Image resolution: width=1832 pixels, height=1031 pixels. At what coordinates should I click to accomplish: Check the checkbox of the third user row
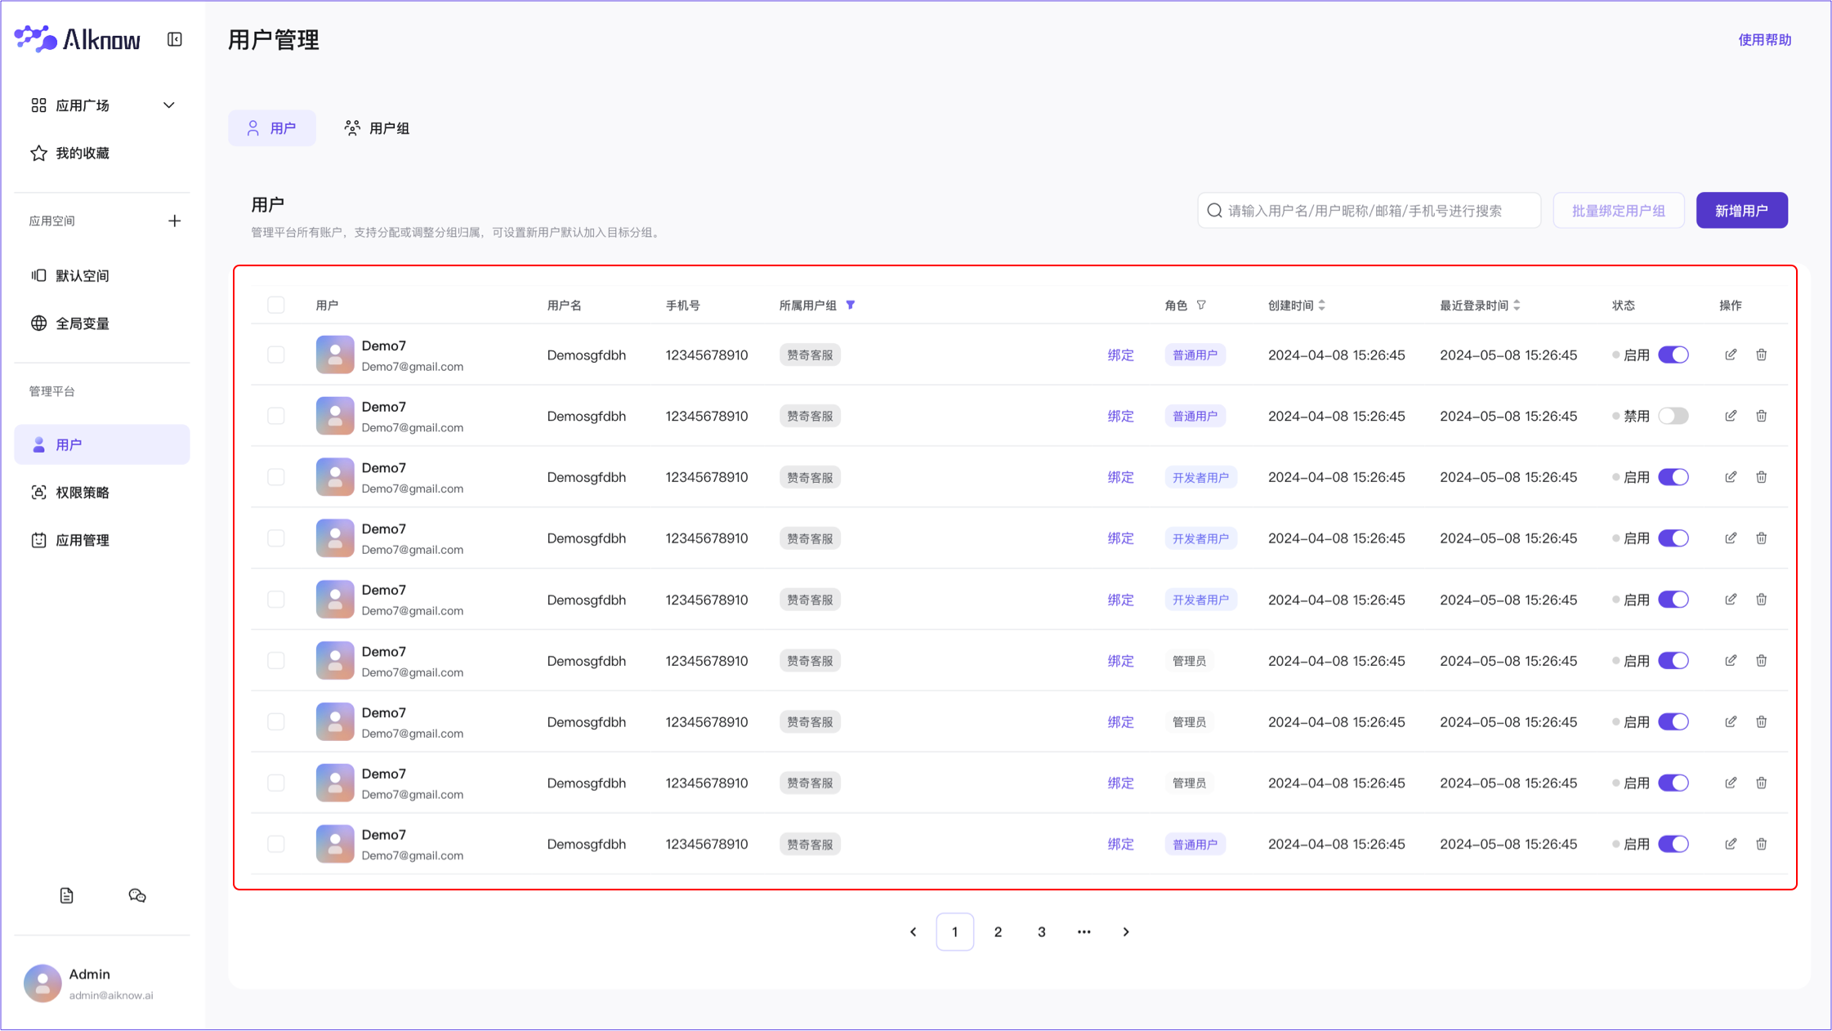tap(276, 477)
